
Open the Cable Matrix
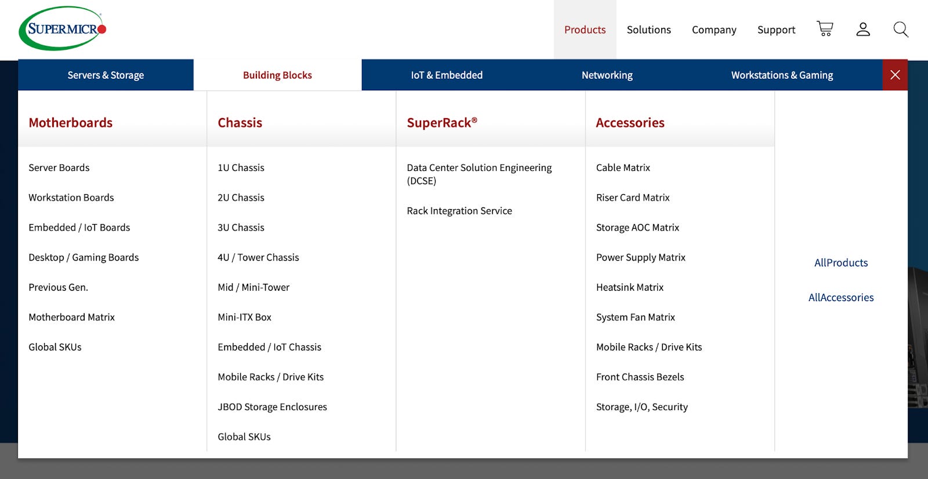[x=623, y=167]
